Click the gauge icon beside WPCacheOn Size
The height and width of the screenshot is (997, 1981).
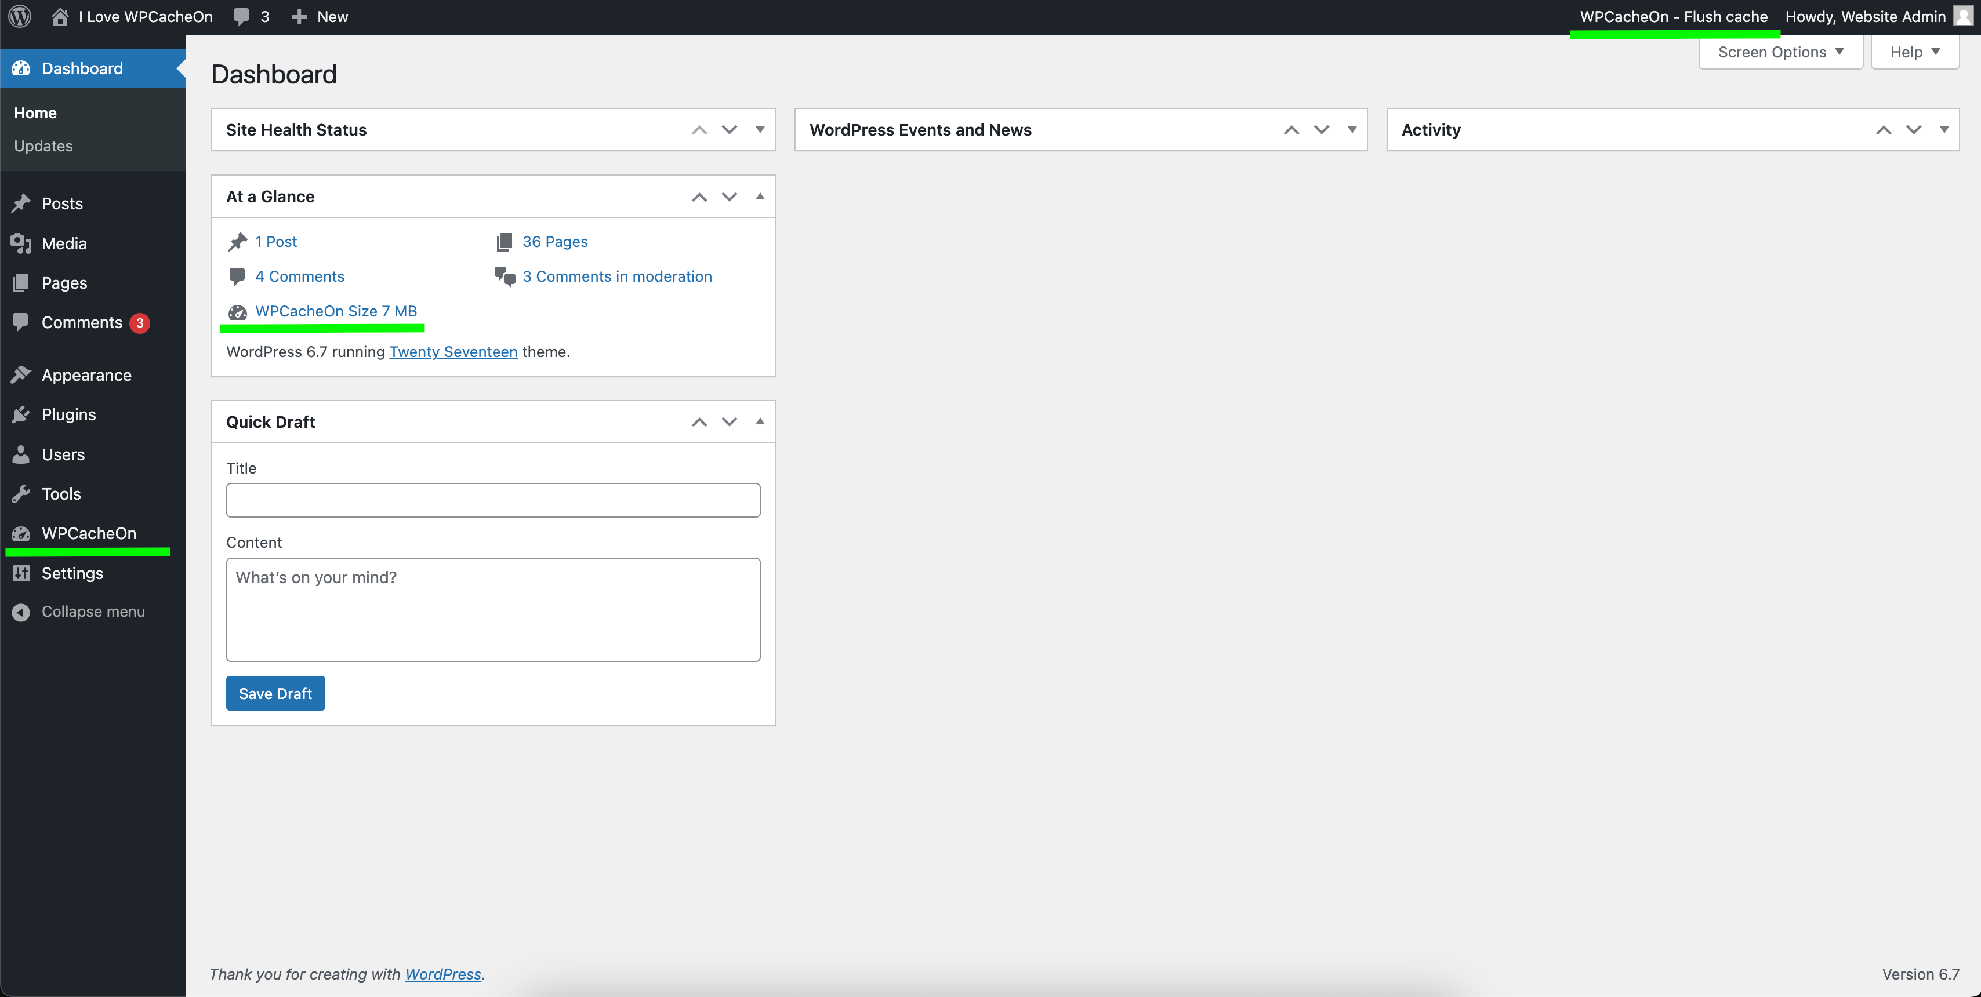(238, 311)
